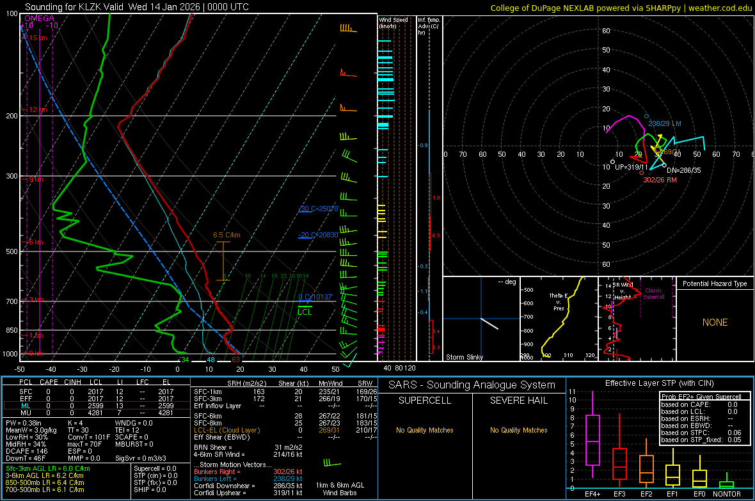Click the 'SHIP = 0.0' value
755x501 pixels.
150,489
